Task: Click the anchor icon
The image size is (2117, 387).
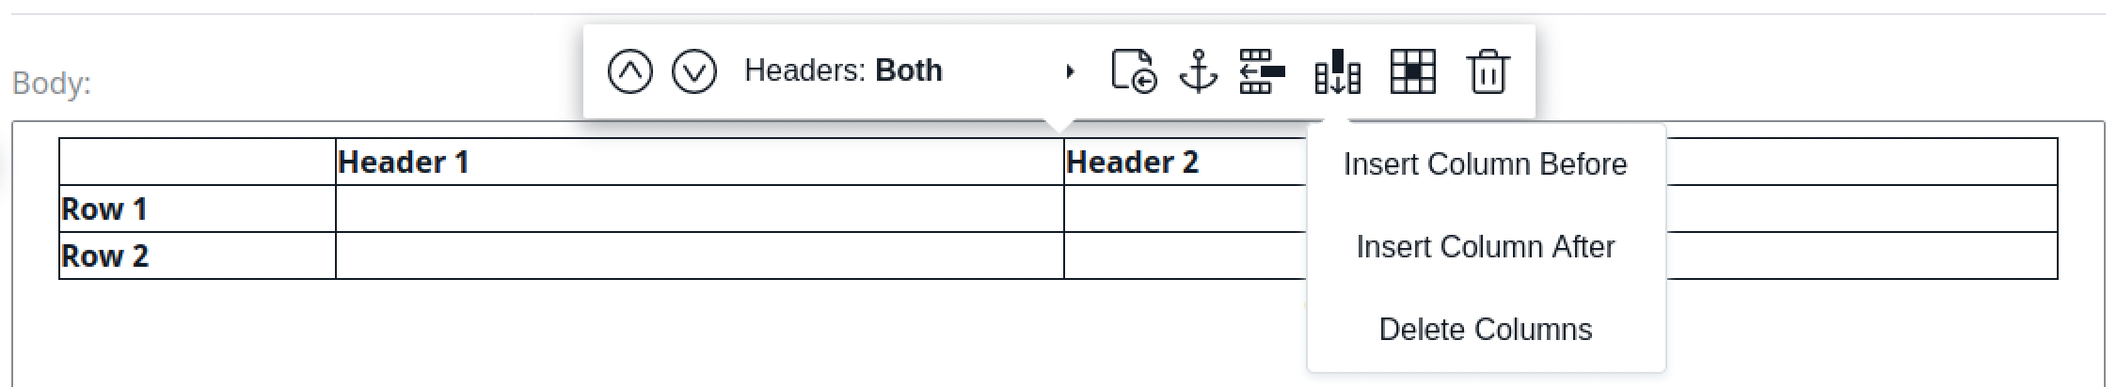Action: coord(1198,71)
